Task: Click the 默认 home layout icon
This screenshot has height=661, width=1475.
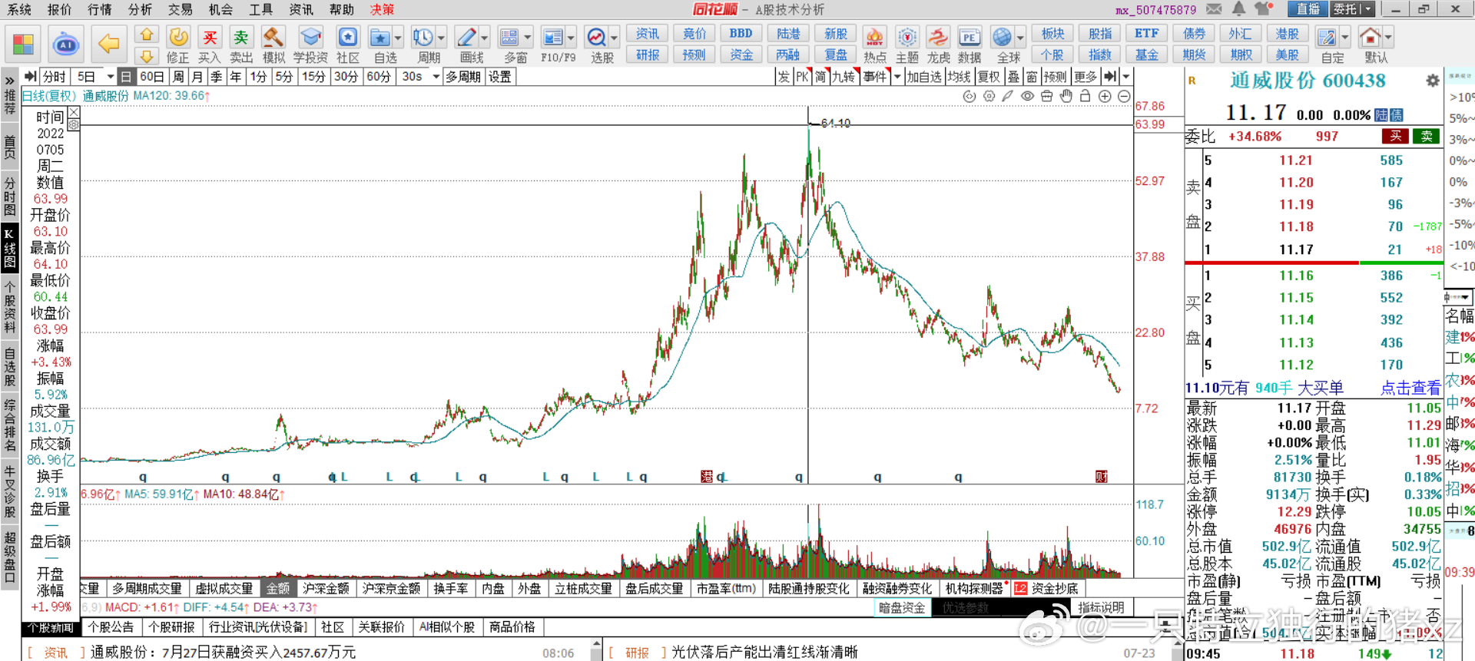Action: 1371,45
